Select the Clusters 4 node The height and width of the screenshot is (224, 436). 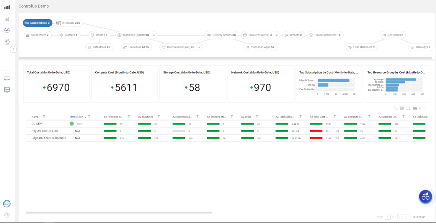69,35
